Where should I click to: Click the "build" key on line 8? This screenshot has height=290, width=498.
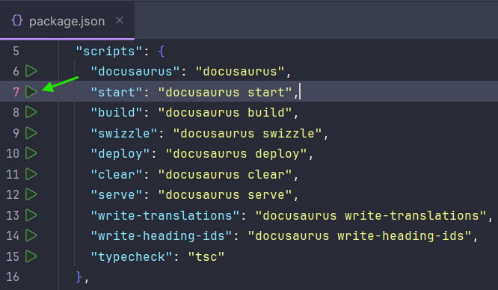point(117,112)
